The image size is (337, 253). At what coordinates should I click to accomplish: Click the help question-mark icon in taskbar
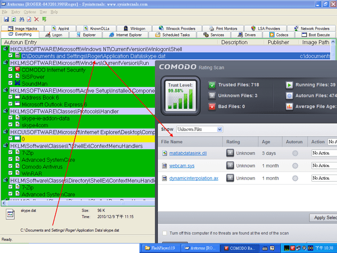point(272,248)
